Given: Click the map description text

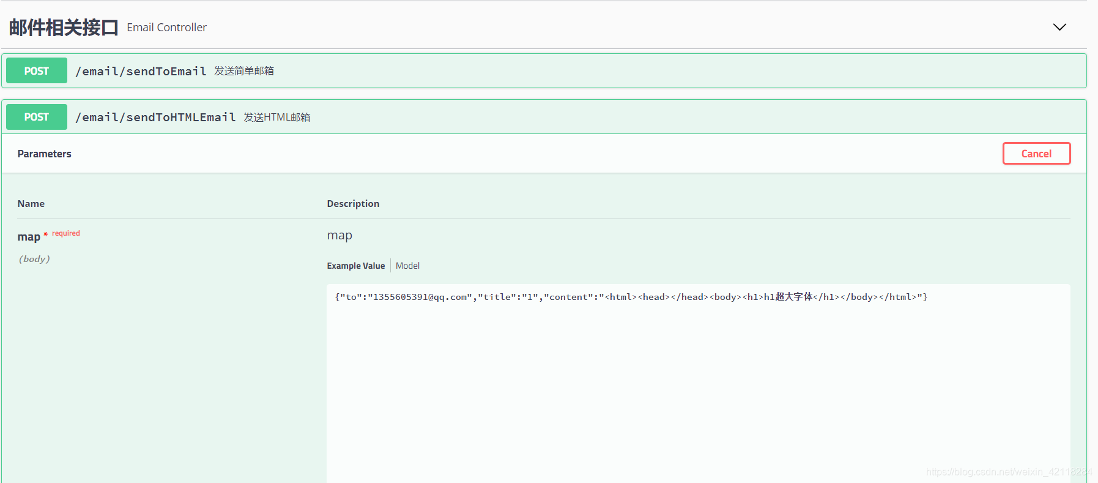Looking at the screenshot, I should 339,236.
